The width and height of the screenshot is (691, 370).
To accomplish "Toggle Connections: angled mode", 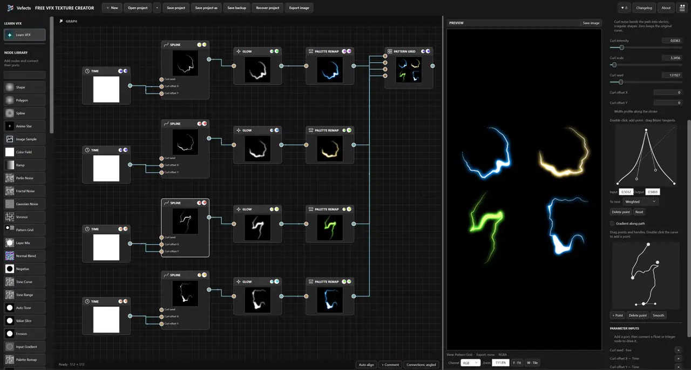I will (421, 365).
